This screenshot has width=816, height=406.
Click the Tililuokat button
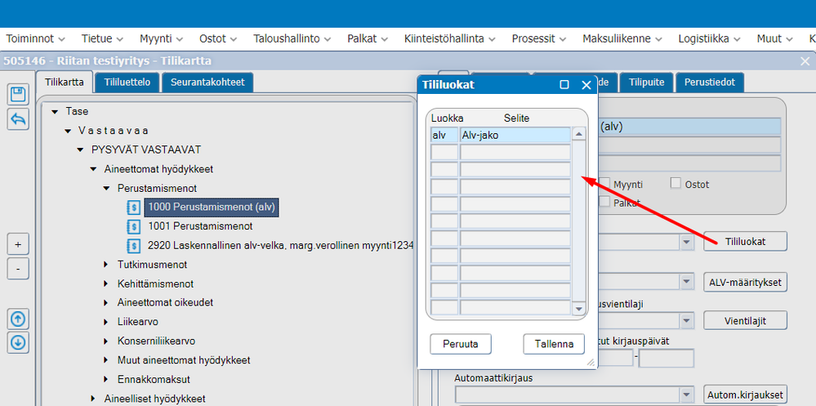point(745,242)
